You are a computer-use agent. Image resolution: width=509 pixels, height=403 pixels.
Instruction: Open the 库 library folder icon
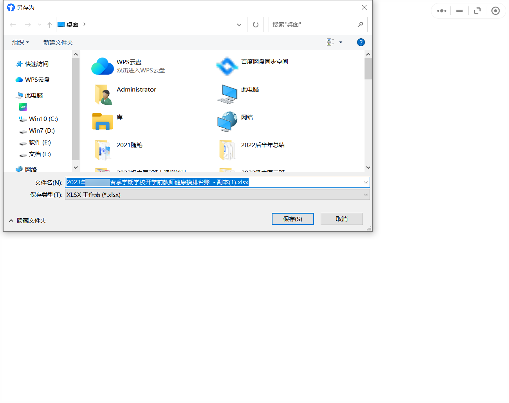click(103, 122)
